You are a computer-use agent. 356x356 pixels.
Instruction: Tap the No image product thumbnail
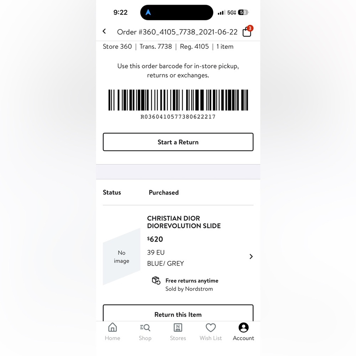121,257
